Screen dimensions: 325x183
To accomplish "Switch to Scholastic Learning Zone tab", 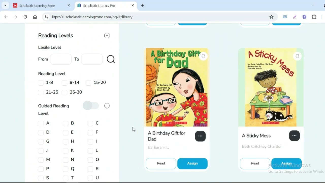I will point(42,5).
